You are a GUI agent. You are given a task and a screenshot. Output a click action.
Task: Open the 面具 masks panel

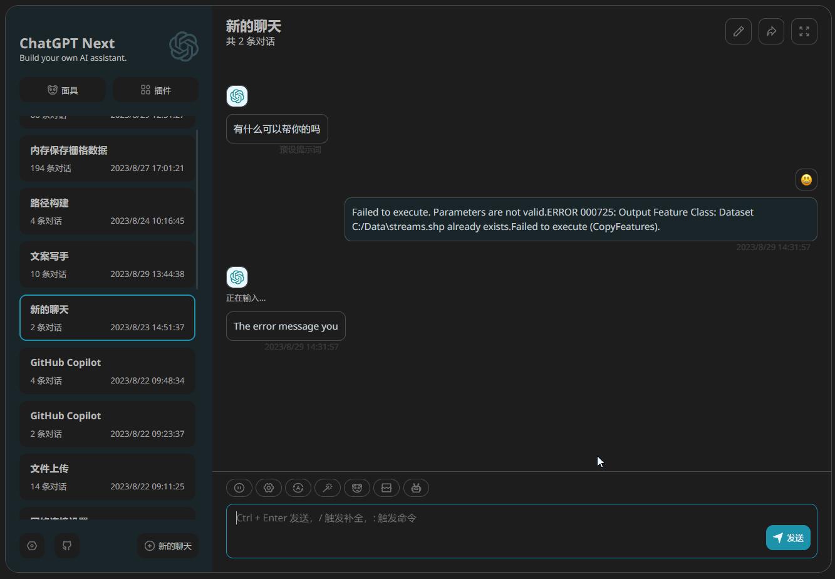[x=62, y=90]
